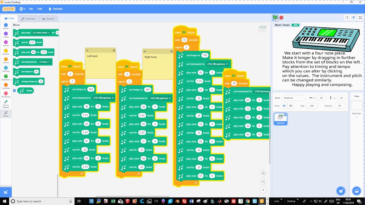
Task: Click the green flag to run
Action: (275, 18)
